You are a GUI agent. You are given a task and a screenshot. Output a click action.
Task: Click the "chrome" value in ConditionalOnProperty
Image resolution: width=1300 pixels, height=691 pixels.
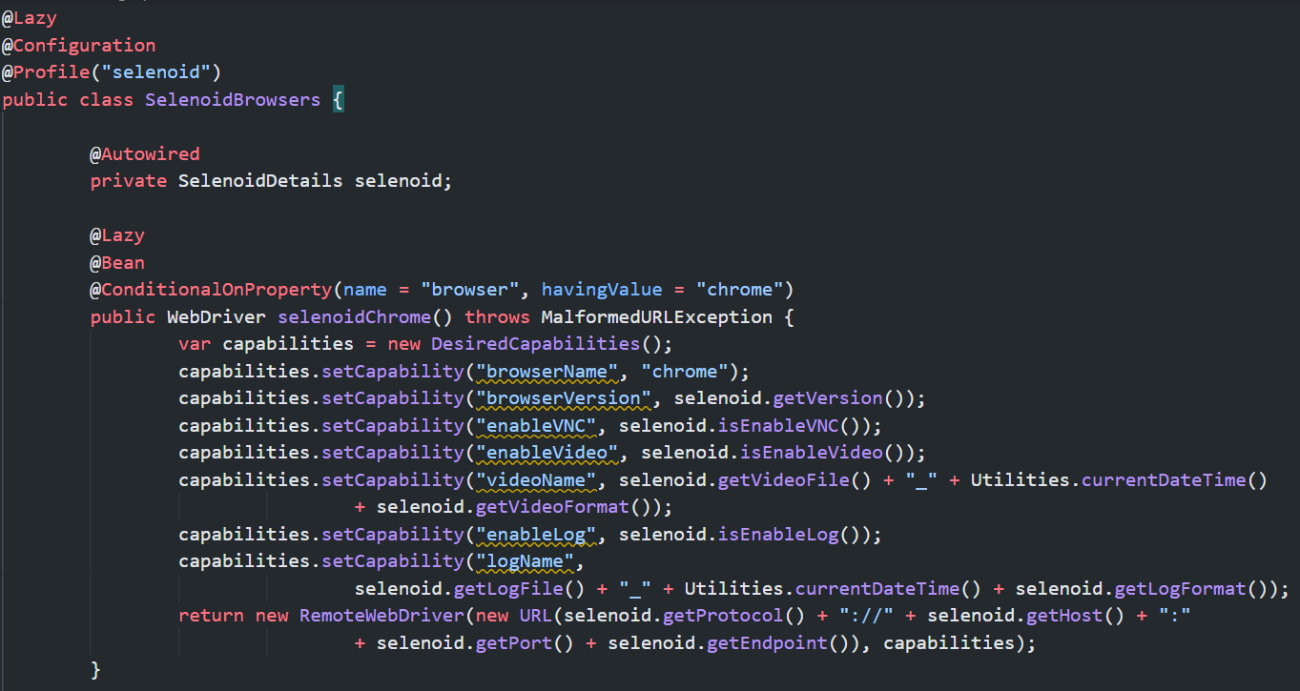(x=739, y=290)
